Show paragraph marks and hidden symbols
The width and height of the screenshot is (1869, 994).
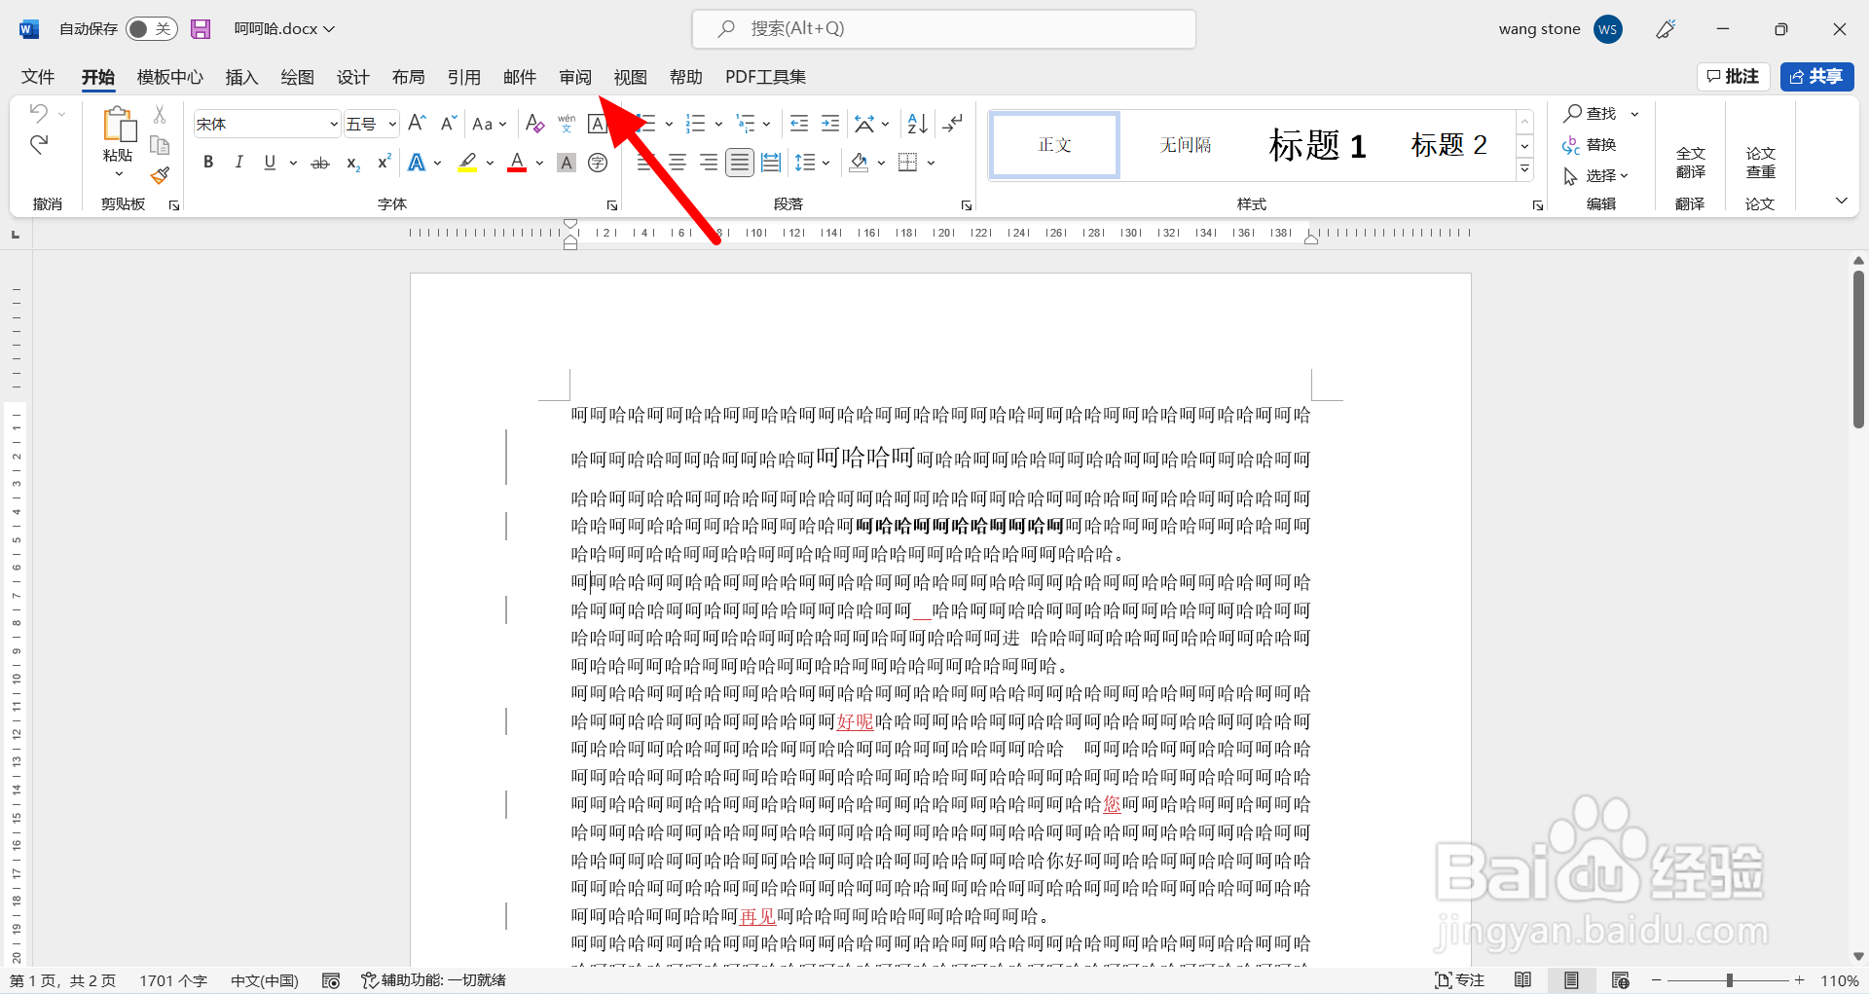pos(953,124)
